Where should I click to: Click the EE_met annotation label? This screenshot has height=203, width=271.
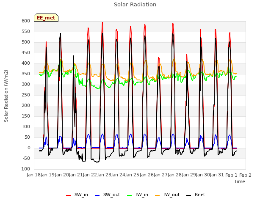click(x=46, y=18)
